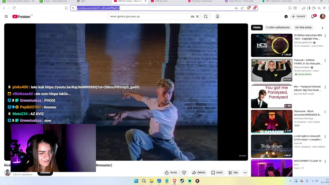Viewport: 329px width, 185px height.
Task: Switch to Stream - Kick Dashboard tab
Action: click(x=55, y=1)
